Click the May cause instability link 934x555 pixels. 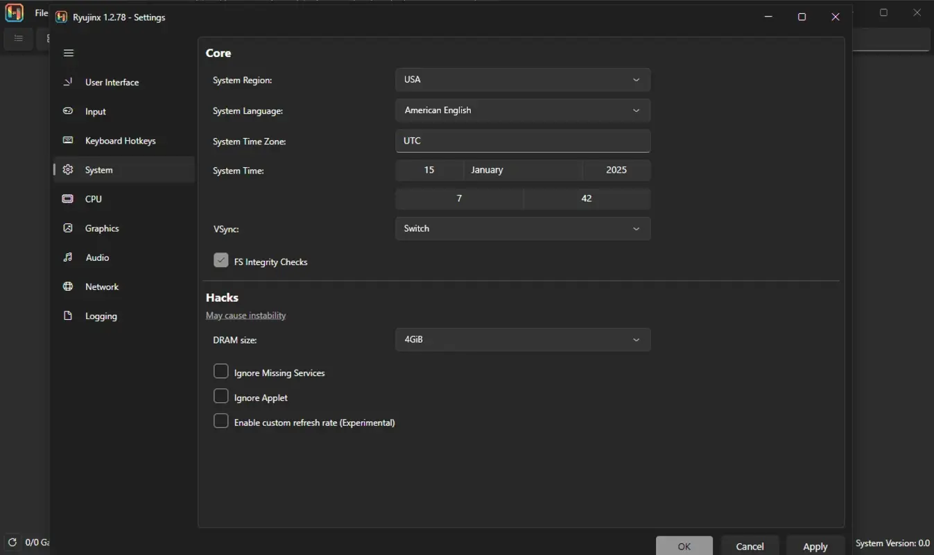click(x=245, y=315)
